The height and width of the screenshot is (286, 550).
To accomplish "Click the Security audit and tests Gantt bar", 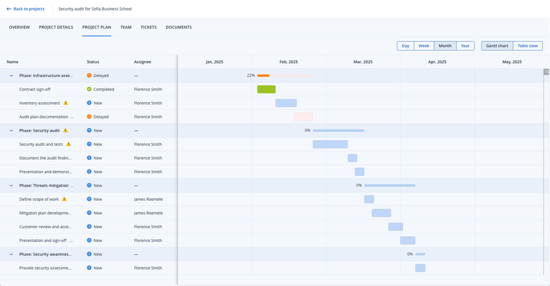I will pos(330,144).
